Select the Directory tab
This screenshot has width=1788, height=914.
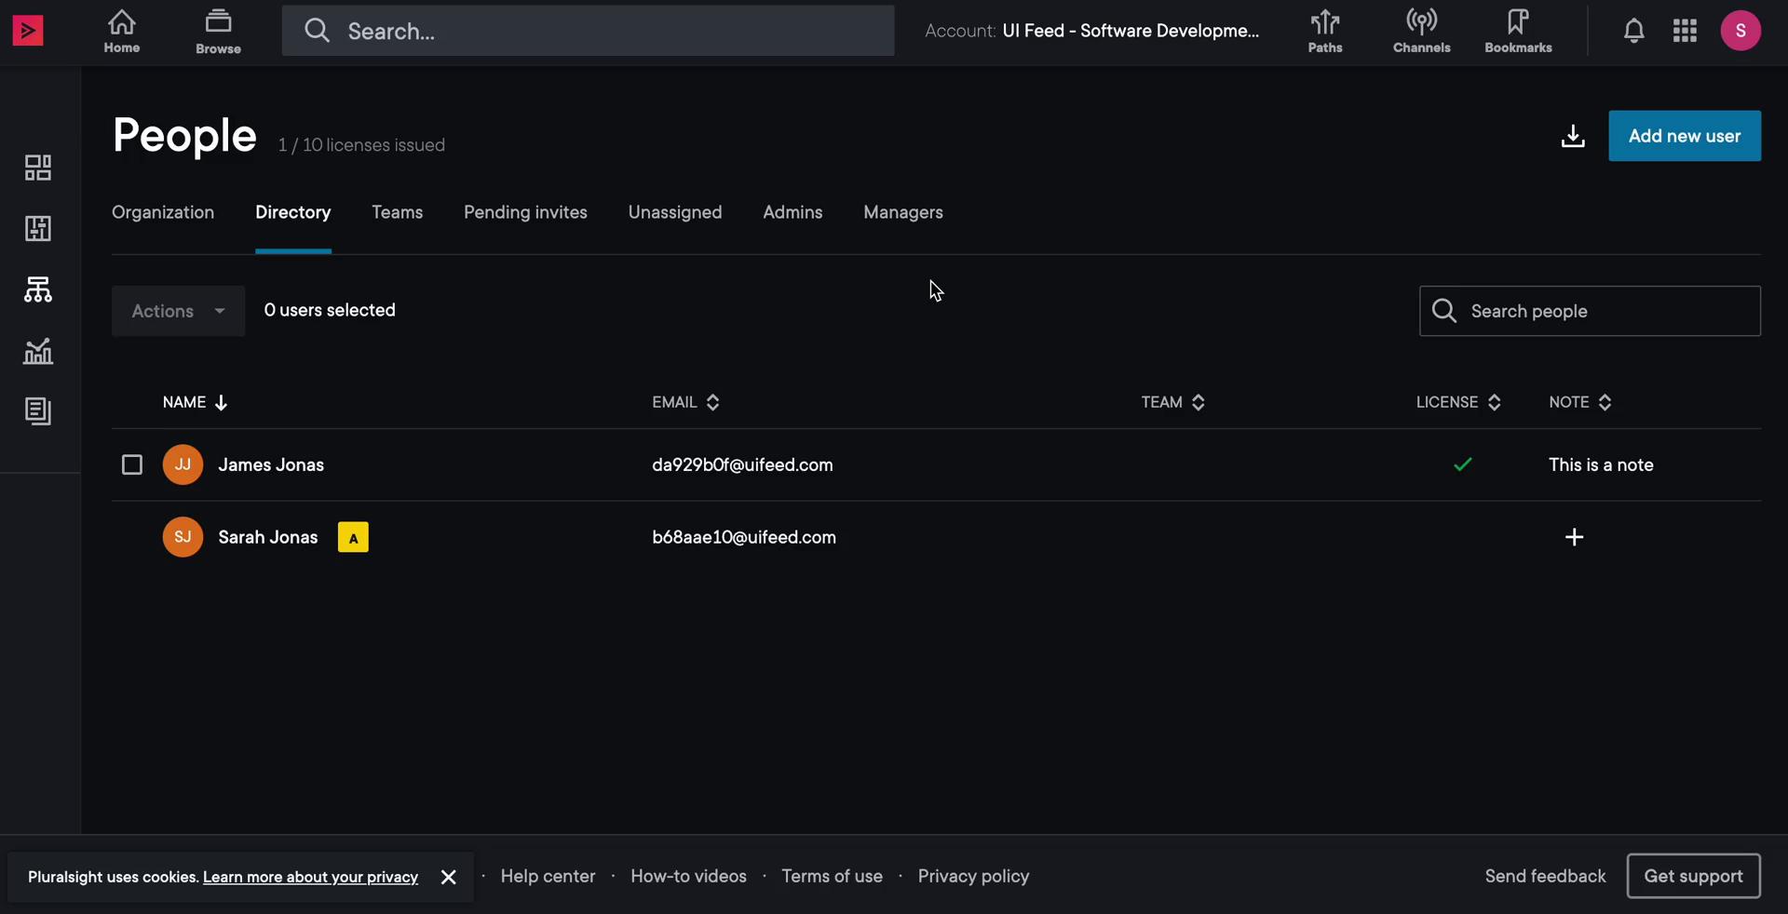click(293, 212)
